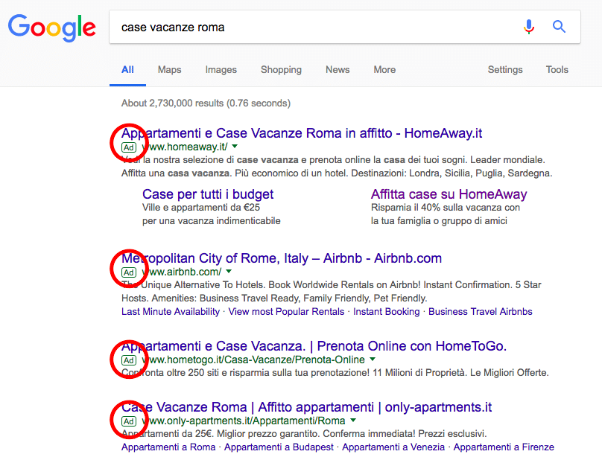Image resolution: width=602 pixels, height=463 pixels.
Task: Open the News tab
Action: coord(338,70)
